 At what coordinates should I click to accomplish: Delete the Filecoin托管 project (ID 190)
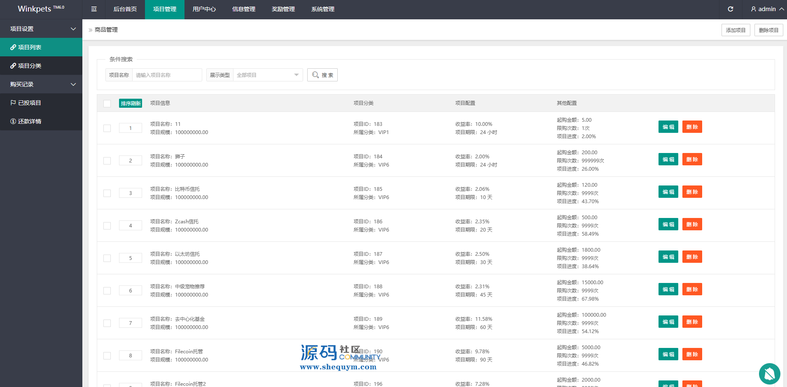pyautogui.click(x=692, y=354)
